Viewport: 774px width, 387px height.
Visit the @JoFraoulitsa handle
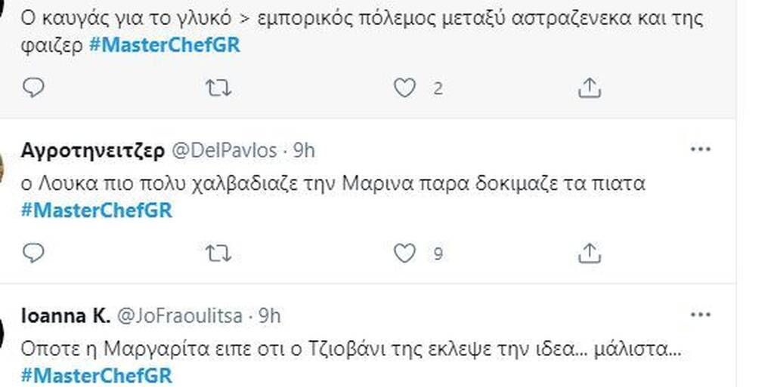pyautogui.click(x=178, y=315)
